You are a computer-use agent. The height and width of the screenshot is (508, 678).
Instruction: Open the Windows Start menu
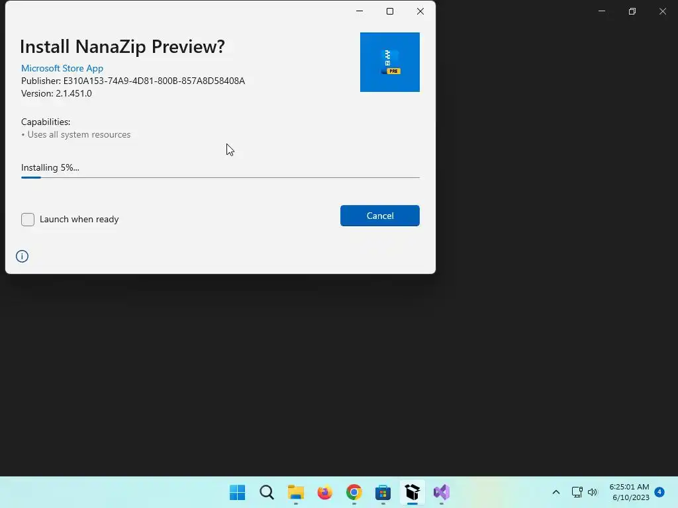pyautogui.click(x=238, y=492)
